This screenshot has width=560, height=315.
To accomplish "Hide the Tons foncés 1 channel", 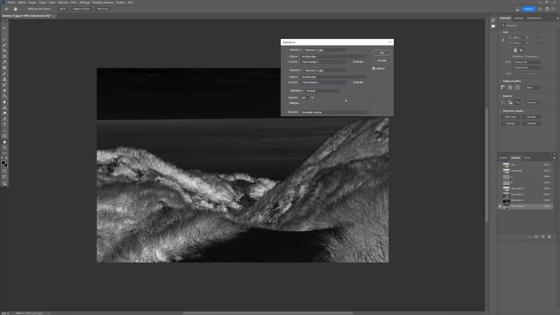I will [x=500, y=206].
